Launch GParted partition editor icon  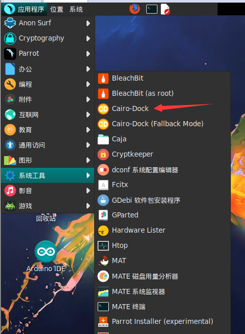[103, 215]
